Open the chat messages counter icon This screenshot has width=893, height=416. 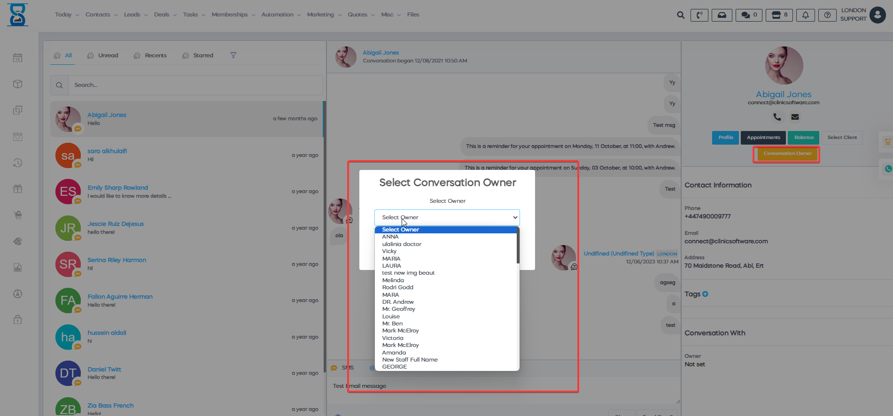749,15
